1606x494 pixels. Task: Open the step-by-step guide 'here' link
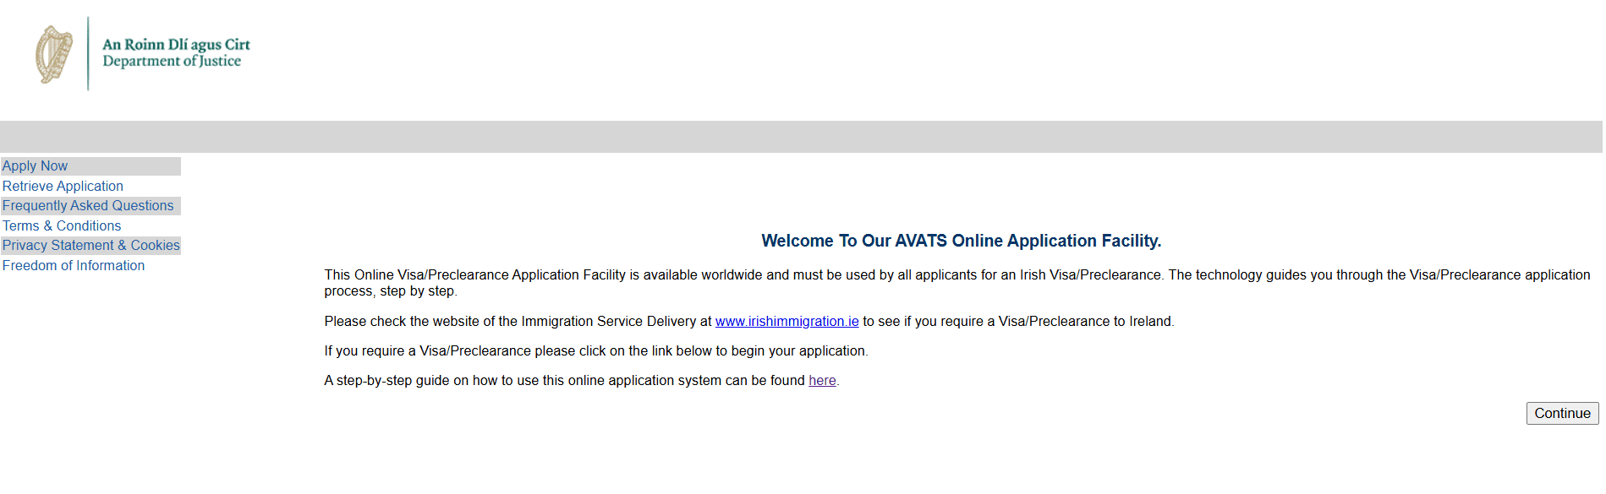point(822,380)
